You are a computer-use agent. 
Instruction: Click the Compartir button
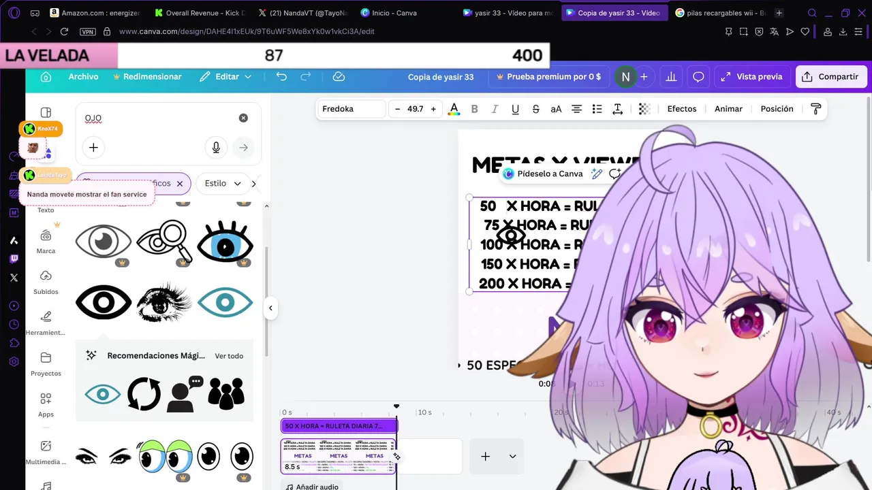point(831,77)
